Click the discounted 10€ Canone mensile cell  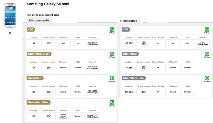coord(144,43)
